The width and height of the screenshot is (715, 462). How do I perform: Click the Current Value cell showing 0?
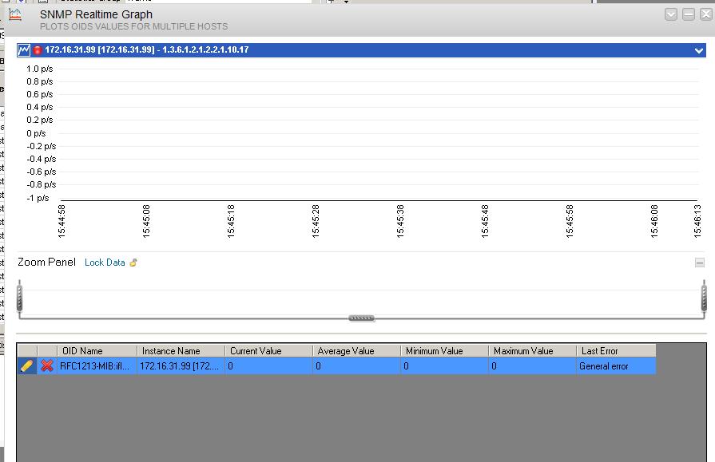tap(268, 366)
